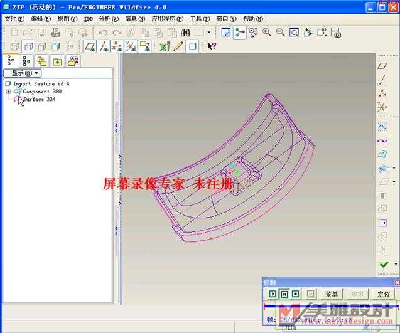The width and height of the screenshot is (400, 333).
Task: Click the Coordinate System tool on right toolbar
Action: (382, 107)
